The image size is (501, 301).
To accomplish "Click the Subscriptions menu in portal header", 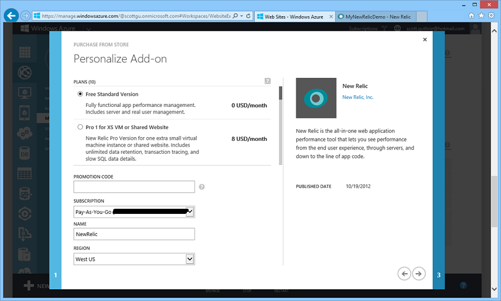I will pos(364,28).
